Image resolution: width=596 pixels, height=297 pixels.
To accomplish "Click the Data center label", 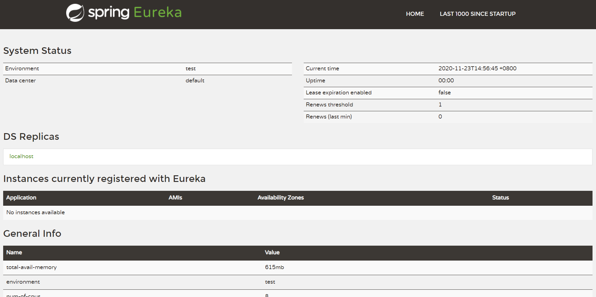I will click(x=21, y=81).
